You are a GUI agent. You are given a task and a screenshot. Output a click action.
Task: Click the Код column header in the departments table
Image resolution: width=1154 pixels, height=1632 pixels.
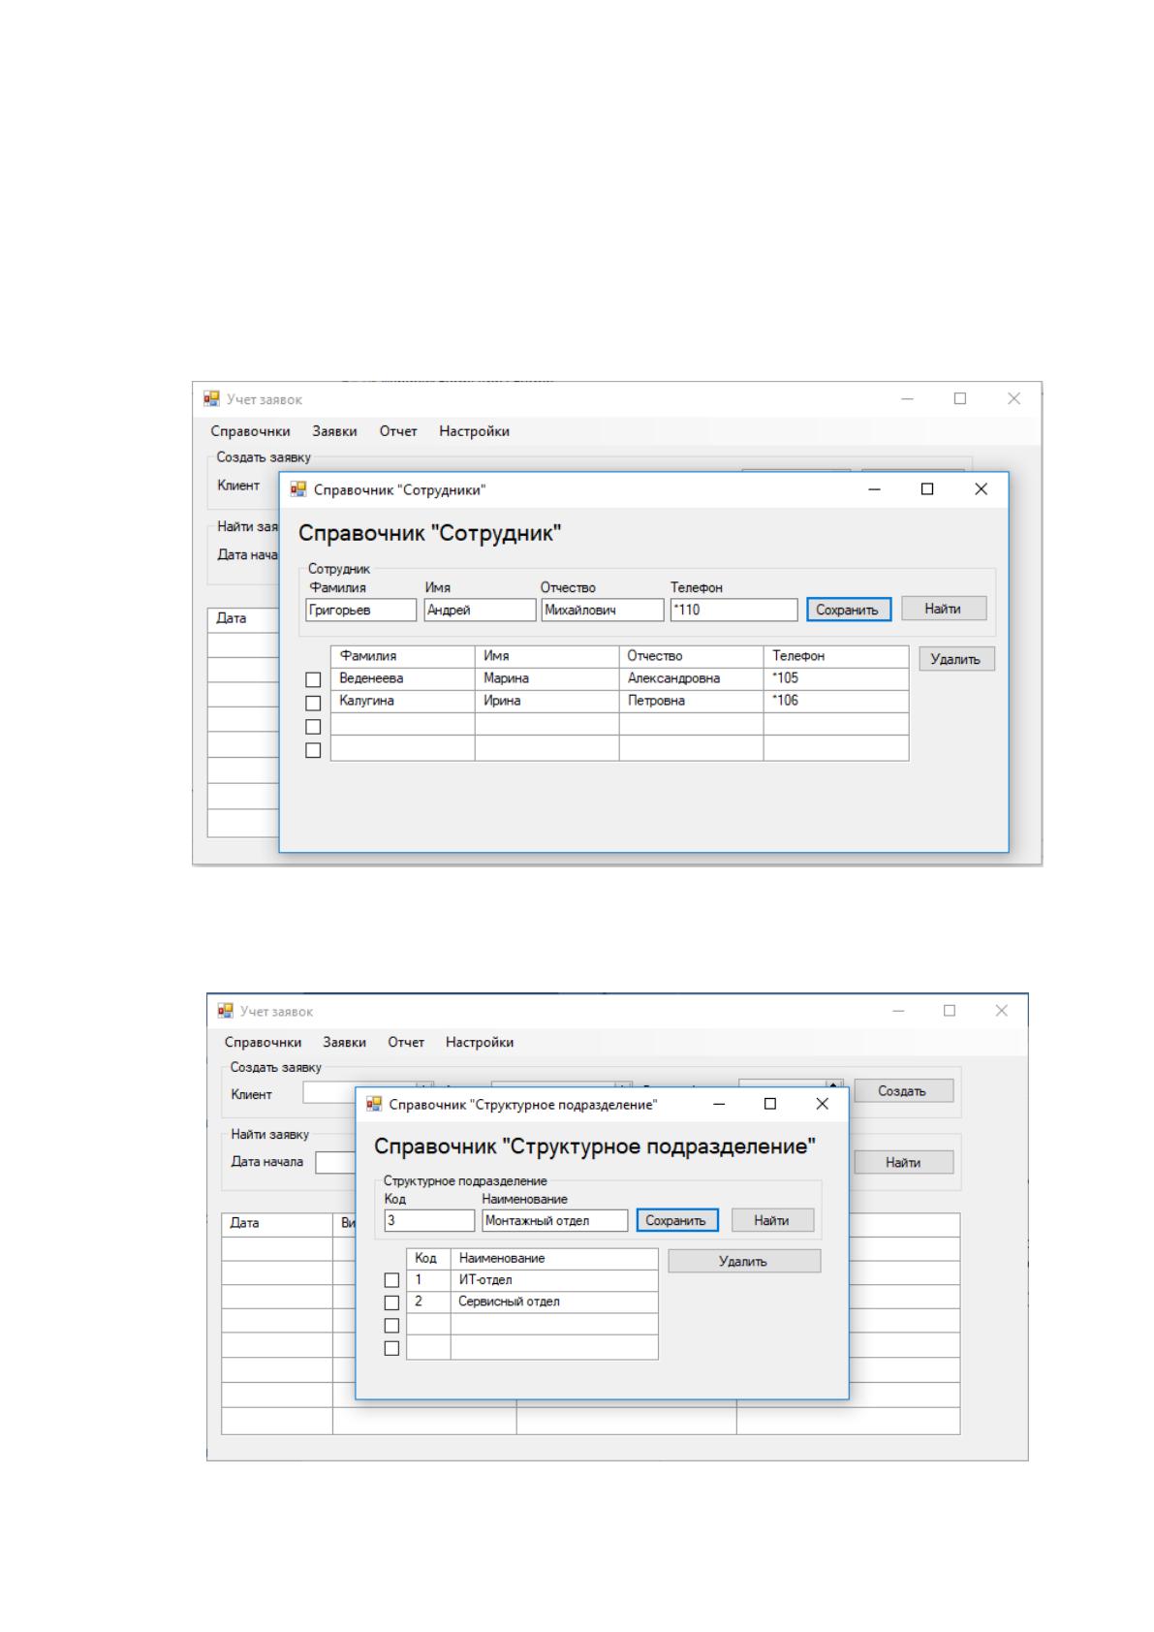(x=428, y=1259)
